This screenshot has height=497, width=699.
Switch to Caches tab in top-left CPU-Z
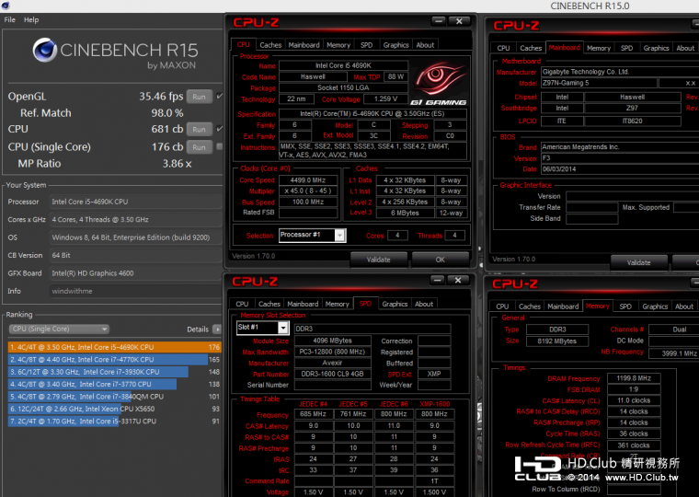[270, 44]
